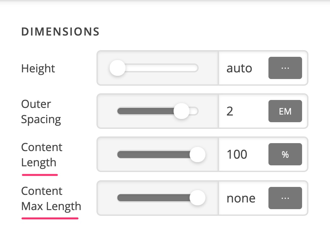Click the Outer Spacing slider knob
The height and width of the screenshot is (245, 330).
click(181, 111)
